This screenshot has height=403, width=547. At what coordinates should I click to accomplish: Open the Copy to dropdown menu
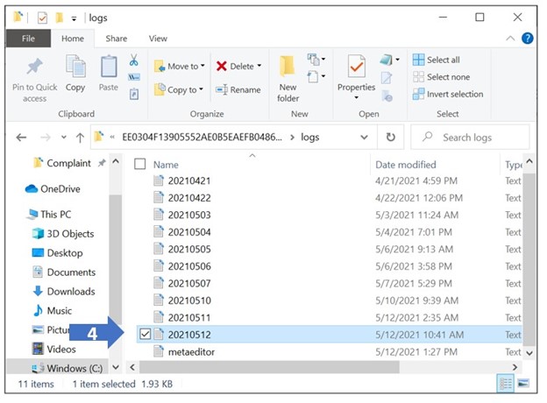(x=202, y=89)
